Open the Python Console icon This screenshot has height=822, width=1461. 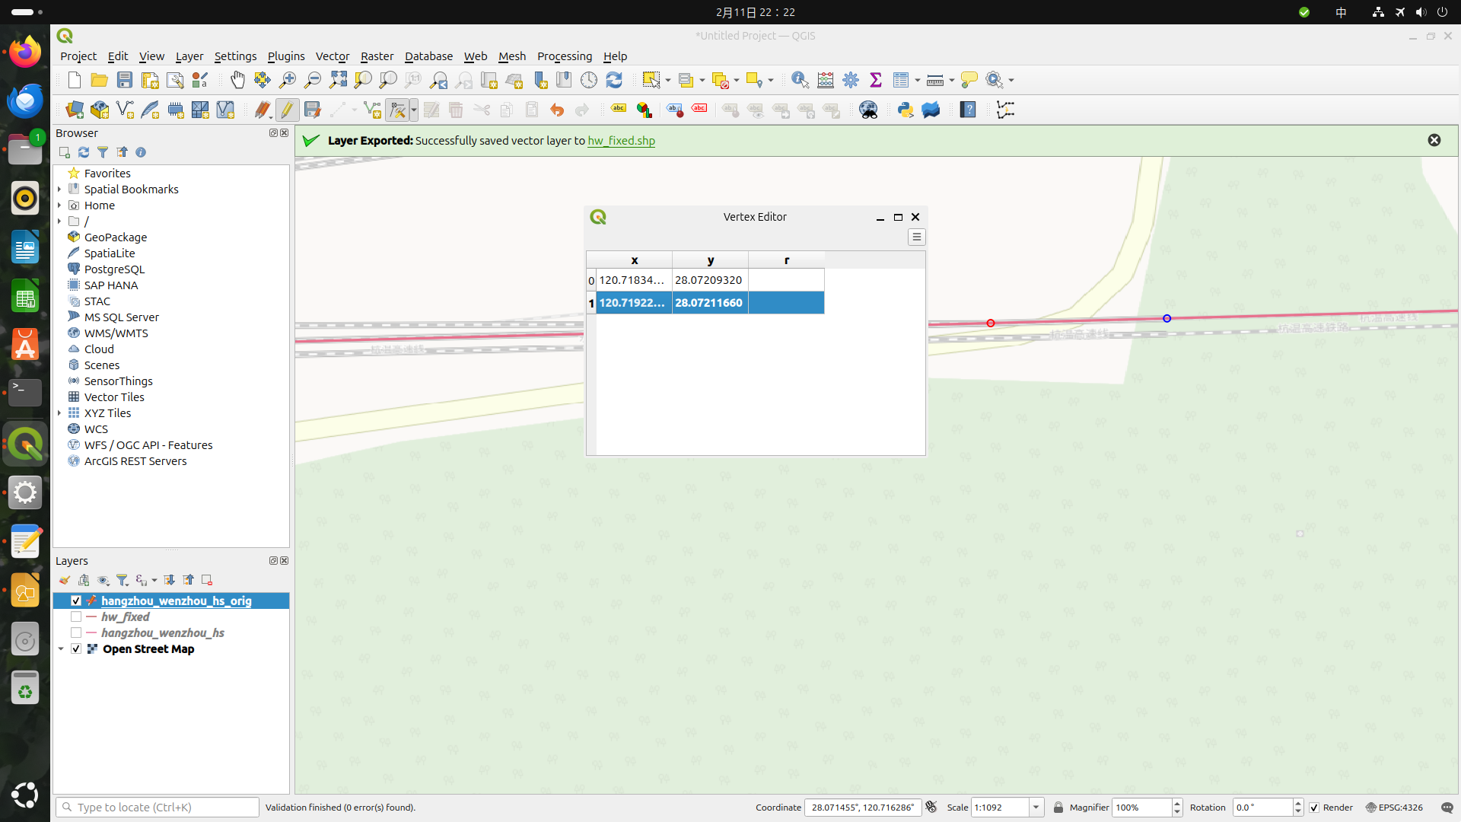tap(905, 110)
